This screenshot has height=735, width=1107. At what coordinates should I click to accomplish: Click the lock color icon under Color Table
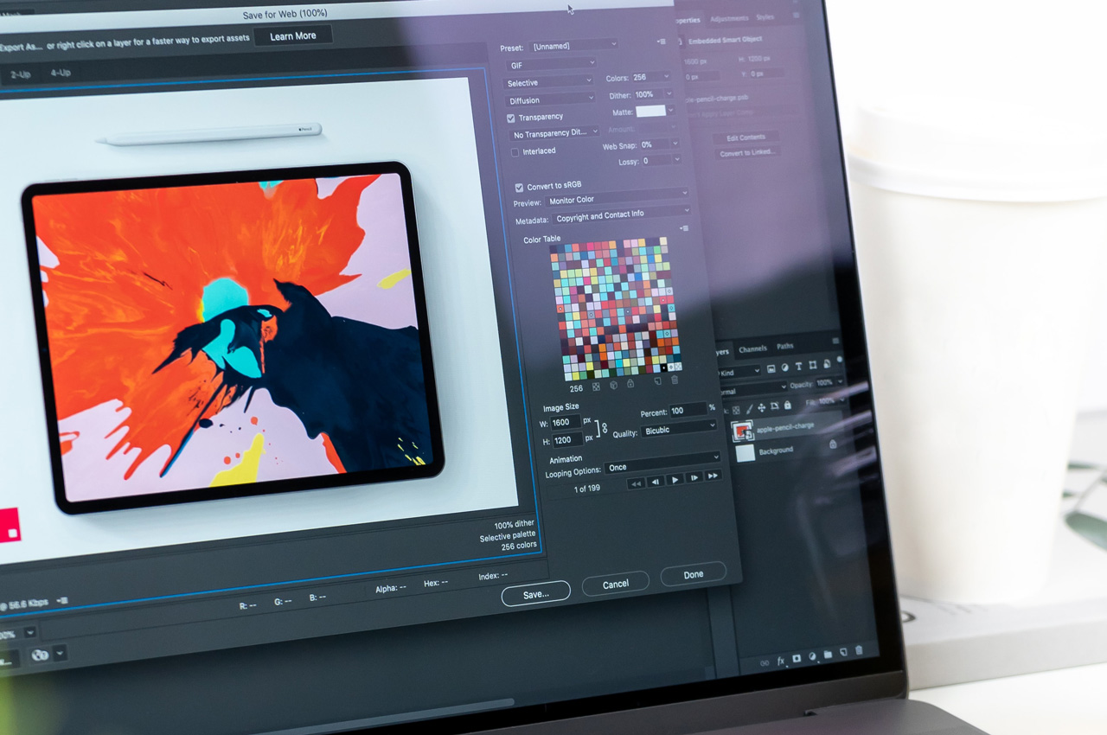tap(630, 384)
